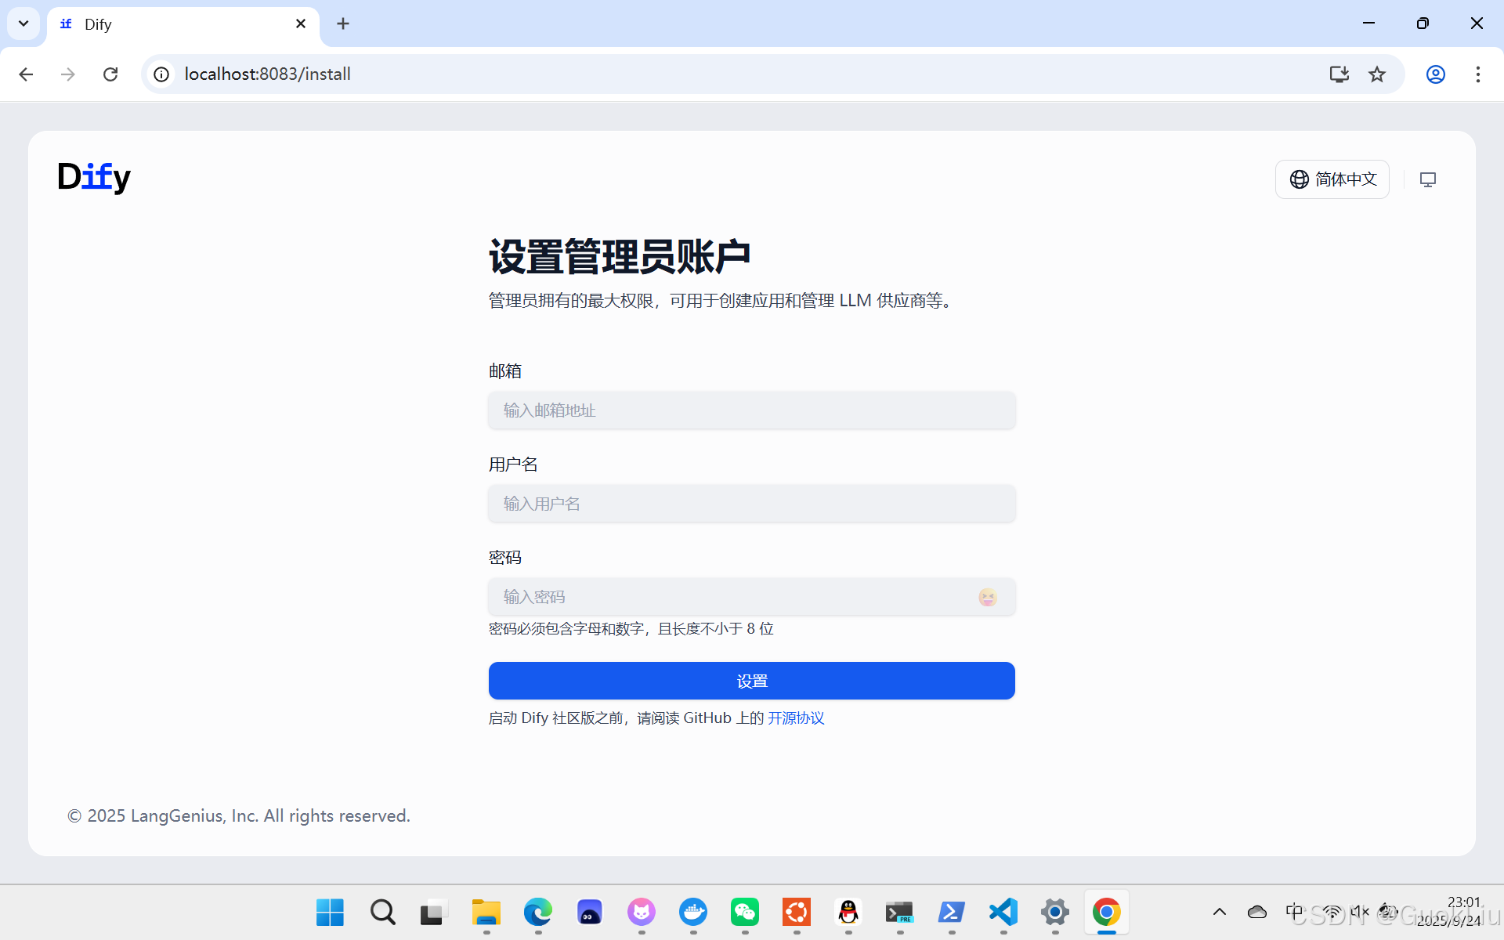
Task: Open OneDrive cloud tray icon
Action: [x=1257, y=912]
